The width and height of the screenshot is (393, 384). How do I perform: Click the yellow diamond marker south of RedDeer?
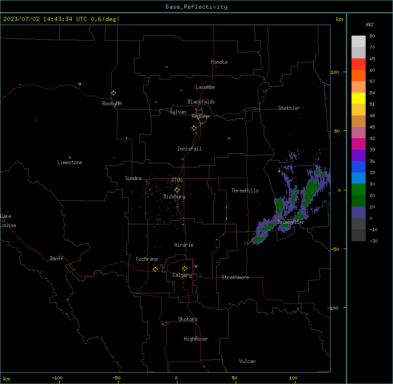point(194,128)
